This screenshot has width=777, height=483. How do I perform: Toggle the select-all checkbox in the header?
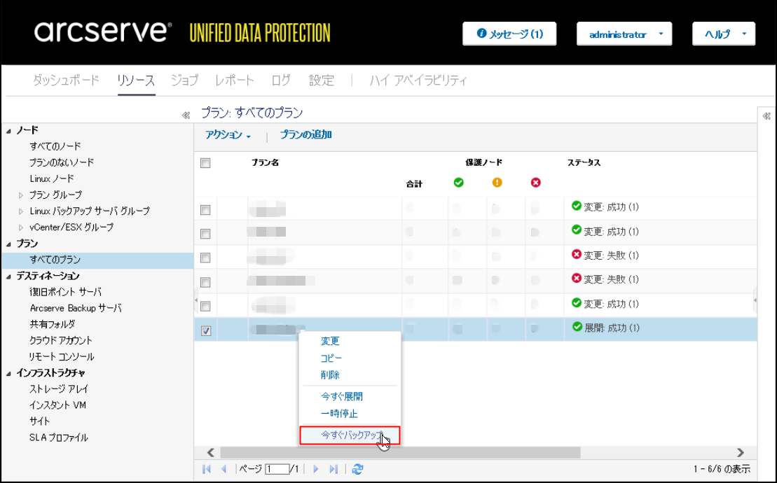click(x=205, y=163)
